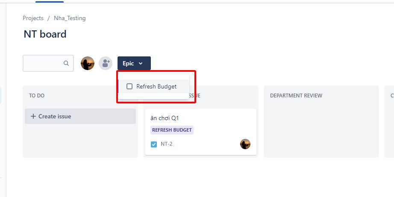
Task: Open the Nha_Testing breadcrumb link
Action: click(x=70, y=18)
